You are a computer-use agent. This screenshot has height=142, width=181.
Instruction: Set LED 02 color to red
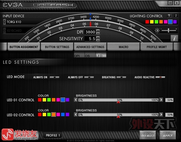pos(40,115)
